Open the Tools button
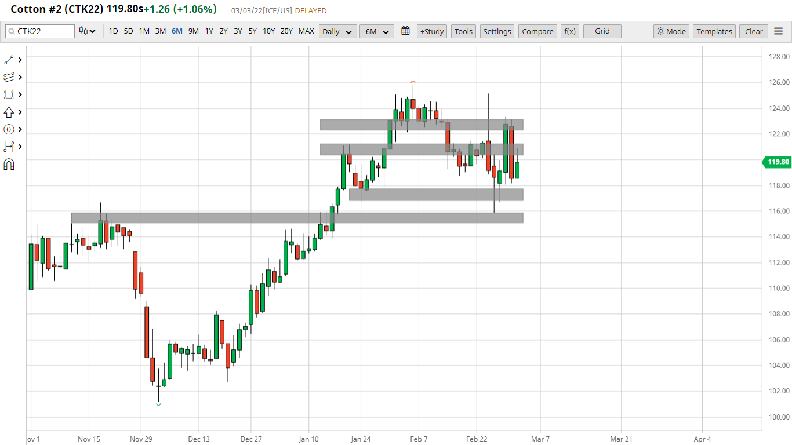792x445 pixels. click(x=463, y=31)
